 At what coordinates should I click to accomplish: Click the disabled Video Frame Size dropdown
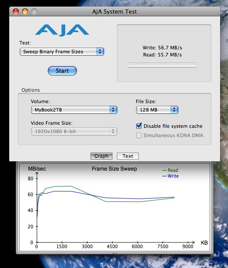click(x=74, y=131)
